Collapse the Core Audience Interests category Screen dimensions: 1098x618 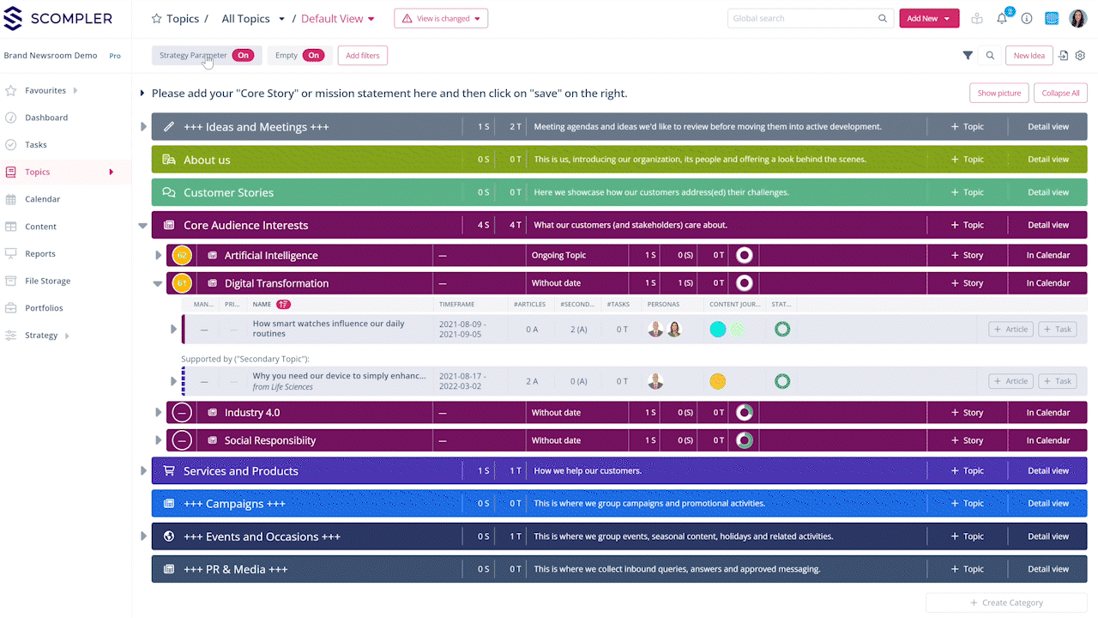pyautogui.click(x=143, y=226)
